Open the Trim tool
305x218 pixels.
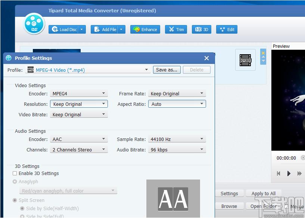pos(176,30)
